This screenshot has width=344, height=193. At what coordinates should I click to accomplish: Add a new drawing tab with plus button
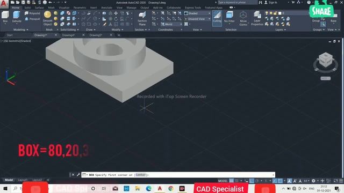coord(119,35)
